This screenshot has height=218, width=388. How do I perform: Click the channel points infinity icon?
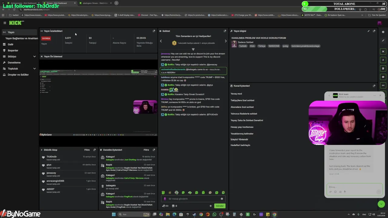point(165,206)
